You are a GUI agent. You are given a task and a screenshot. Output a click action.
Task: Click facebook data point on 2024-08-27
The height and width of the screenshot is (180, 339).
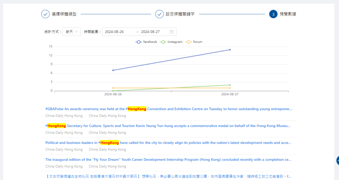[230, 50]
